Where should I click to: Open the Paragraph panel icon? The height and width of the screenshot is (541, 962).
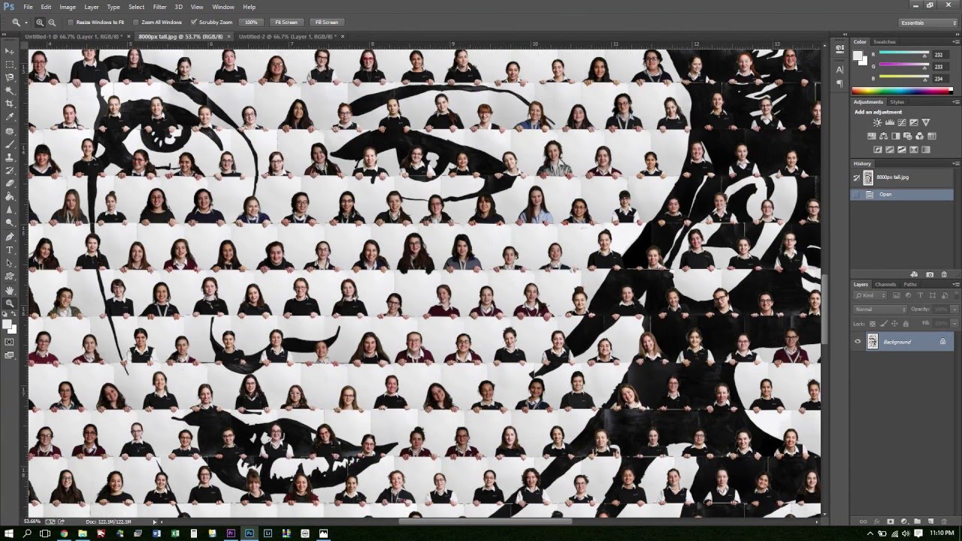click(839, 83)
